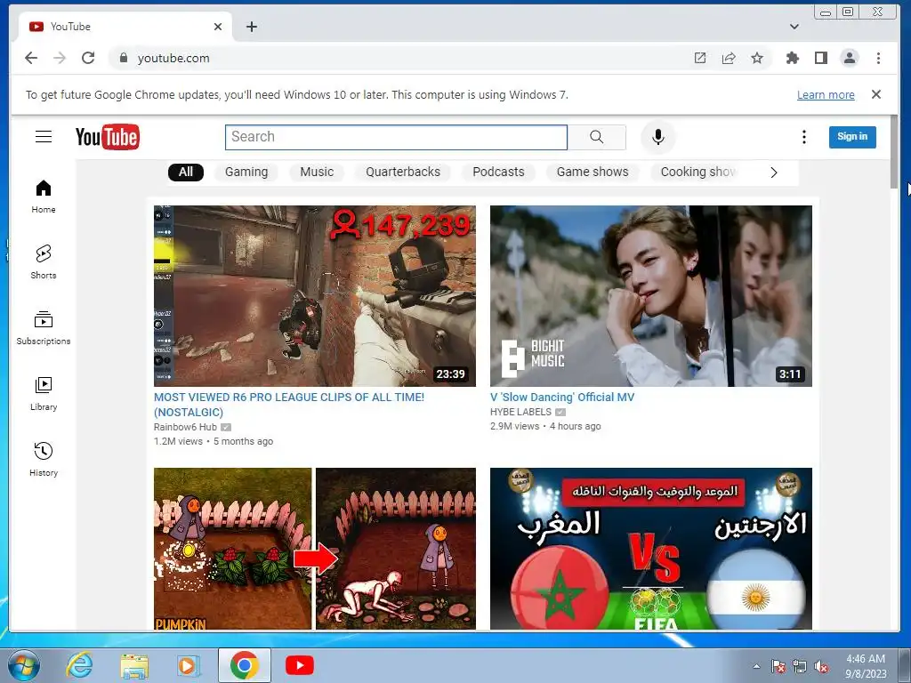Click the Chrome taskbar icon
Viewport: 911px width, 683px height.
coord(244,665)
